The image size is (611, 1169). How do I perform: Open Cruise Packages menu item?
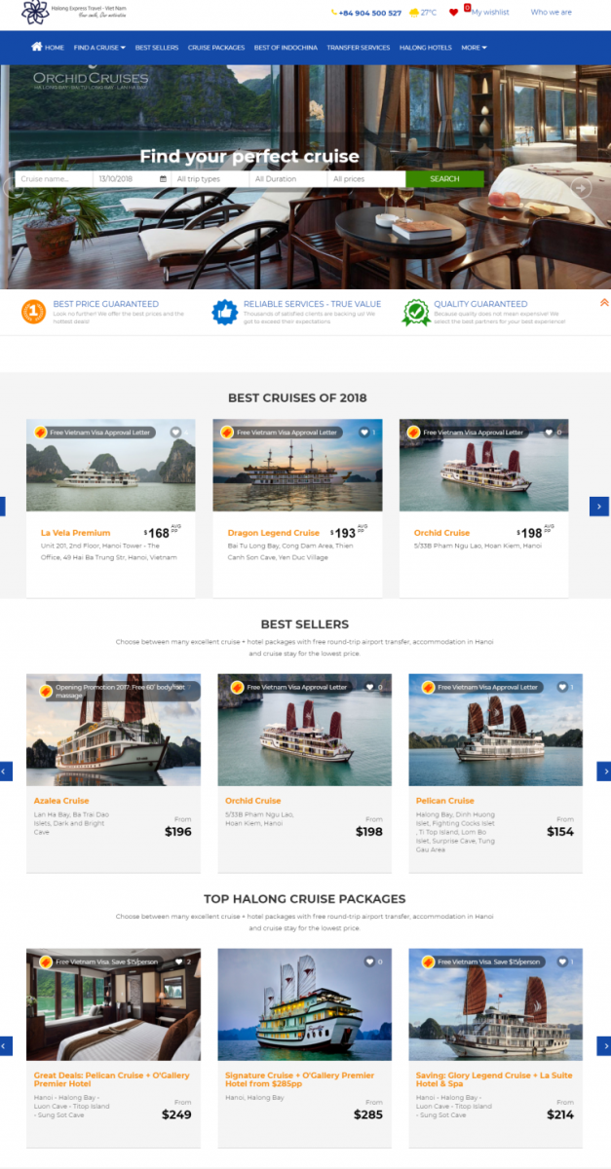[x=216, y=47]
